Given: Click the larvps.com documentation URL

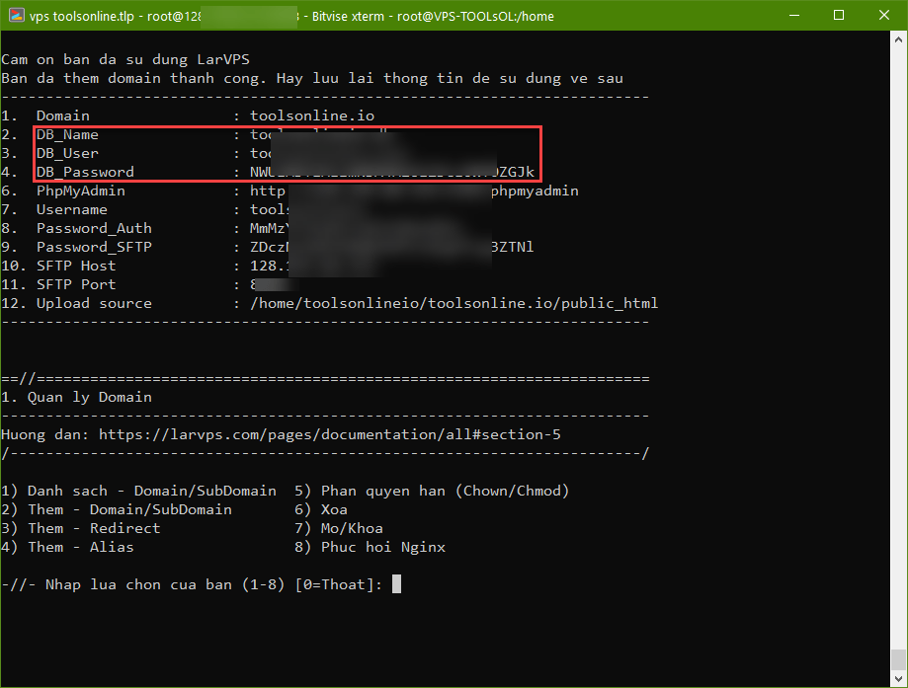Looking at the screenshot, I should pyautogui.click(x=329, y=434).
